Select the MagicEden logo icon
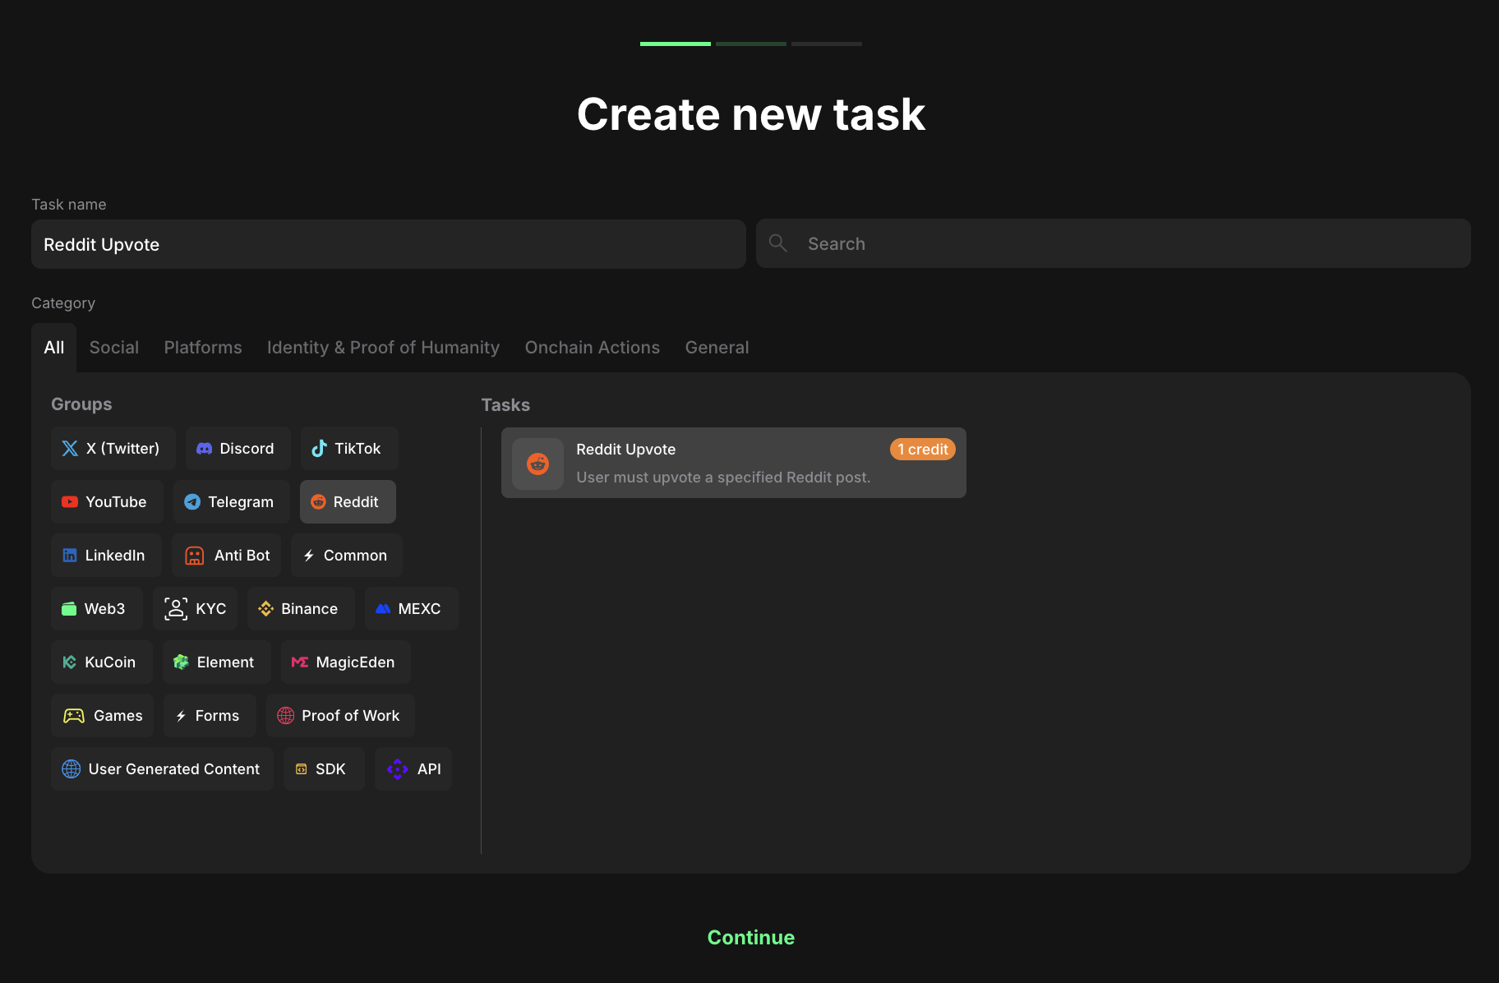Screen dimensions: 1499x983 300,662
